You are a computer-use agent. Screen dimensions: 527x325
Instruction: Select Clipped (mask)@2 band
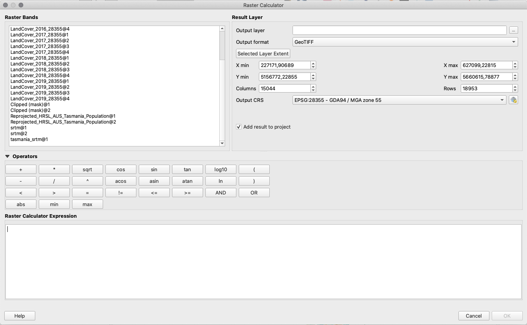(31, 110)
